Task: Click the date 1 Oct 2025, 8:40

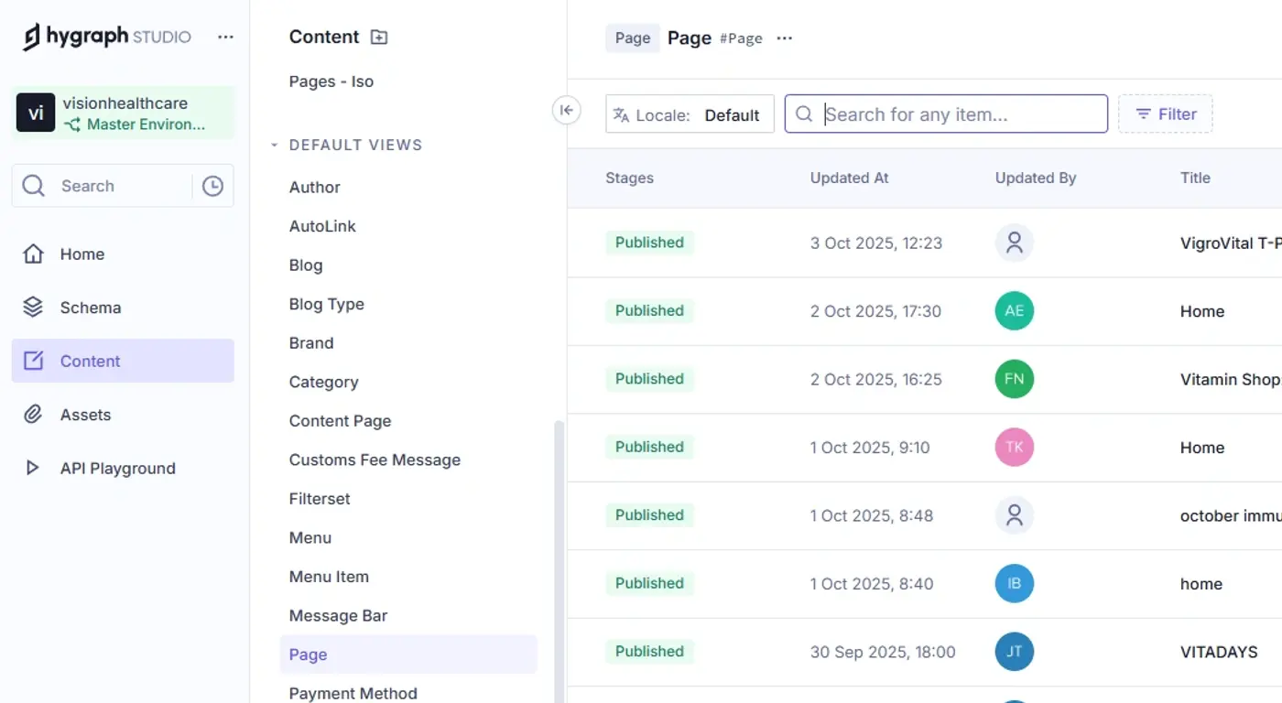Action: [872, 584]
